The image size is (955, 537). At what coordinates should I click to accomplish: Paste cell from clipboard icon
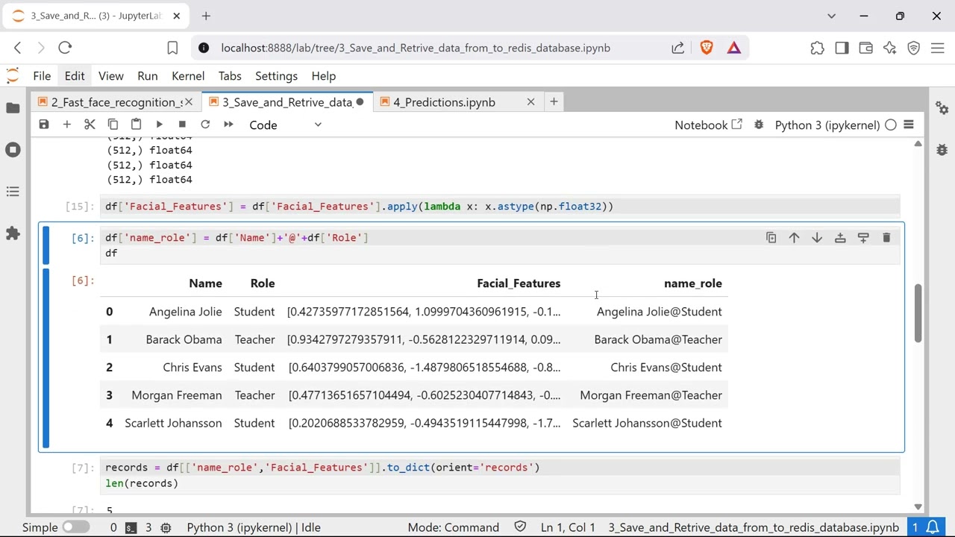136,125
